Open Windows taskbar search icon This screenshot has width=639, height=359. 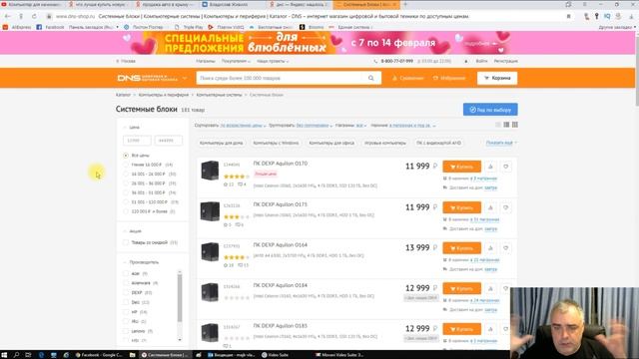click(16, 355)
